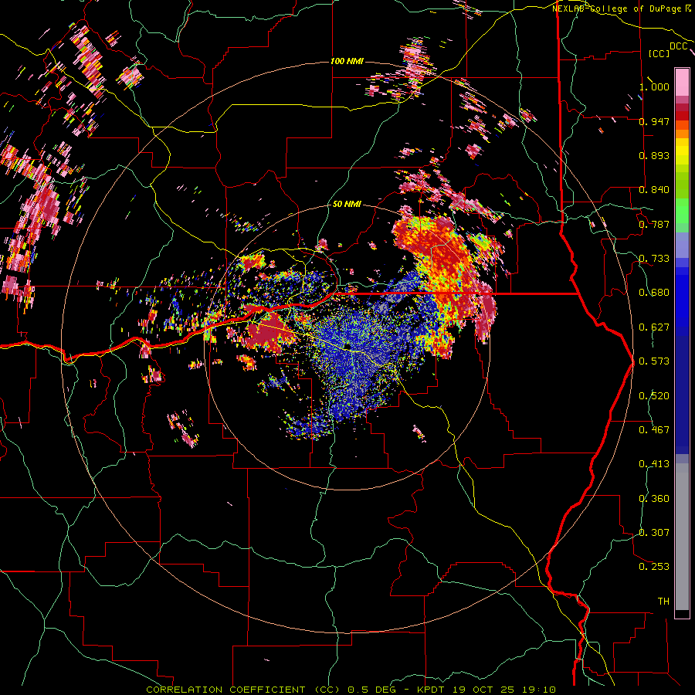This screenshot has width=695, height=695.
Task: Select the 0.733 legend value
Action: coord(654,259)
